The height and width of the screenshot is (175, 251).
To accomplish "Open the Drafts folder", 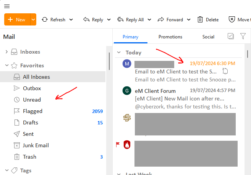I will click(x=53, y=123).
